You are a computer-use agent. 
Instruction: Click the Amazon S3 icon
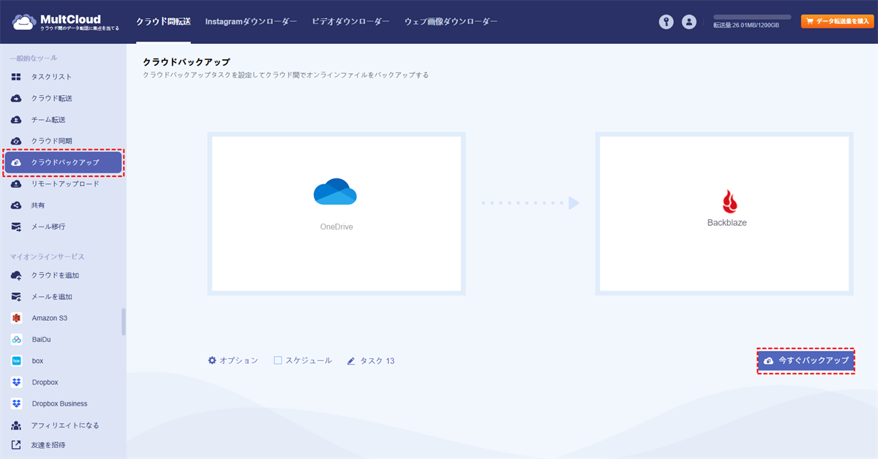click(x=16, y=318)
